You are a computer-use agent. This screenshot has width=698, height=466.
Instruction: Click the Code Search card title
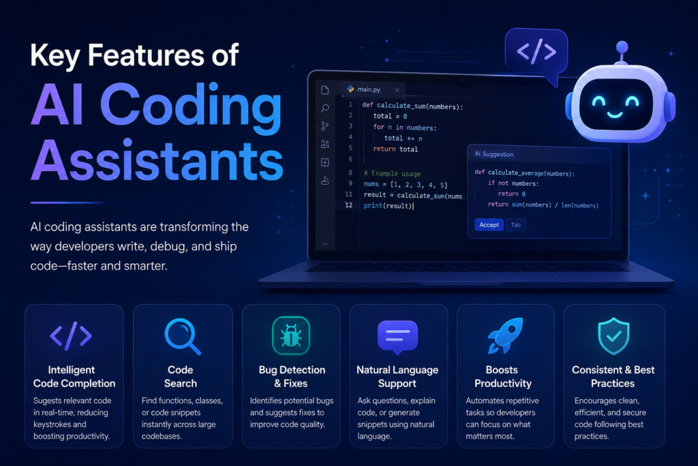tap(180, 377)
